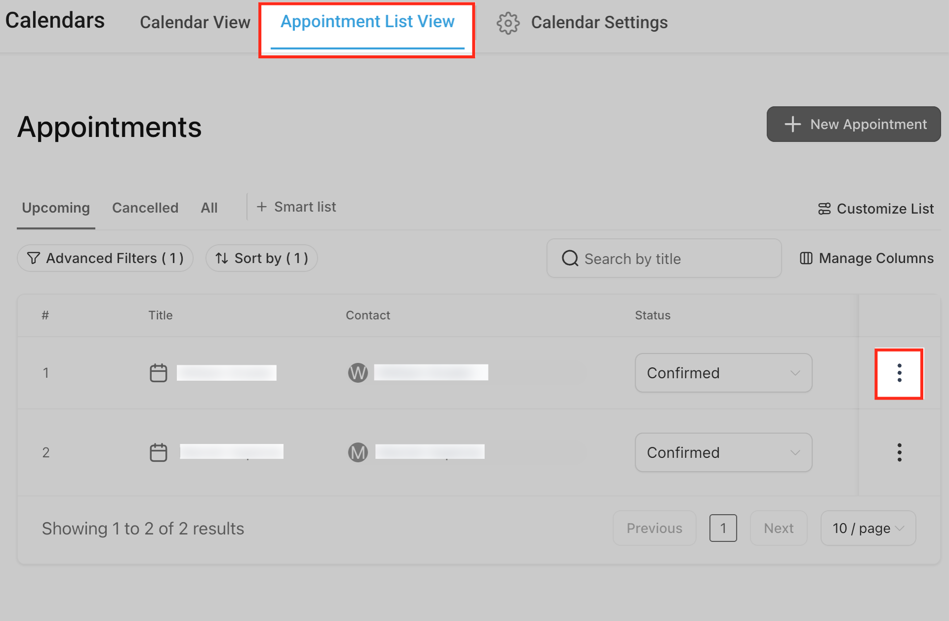This screenshot has width=949, height=621.
Task: Open the Customize List option
Action: 876,209
